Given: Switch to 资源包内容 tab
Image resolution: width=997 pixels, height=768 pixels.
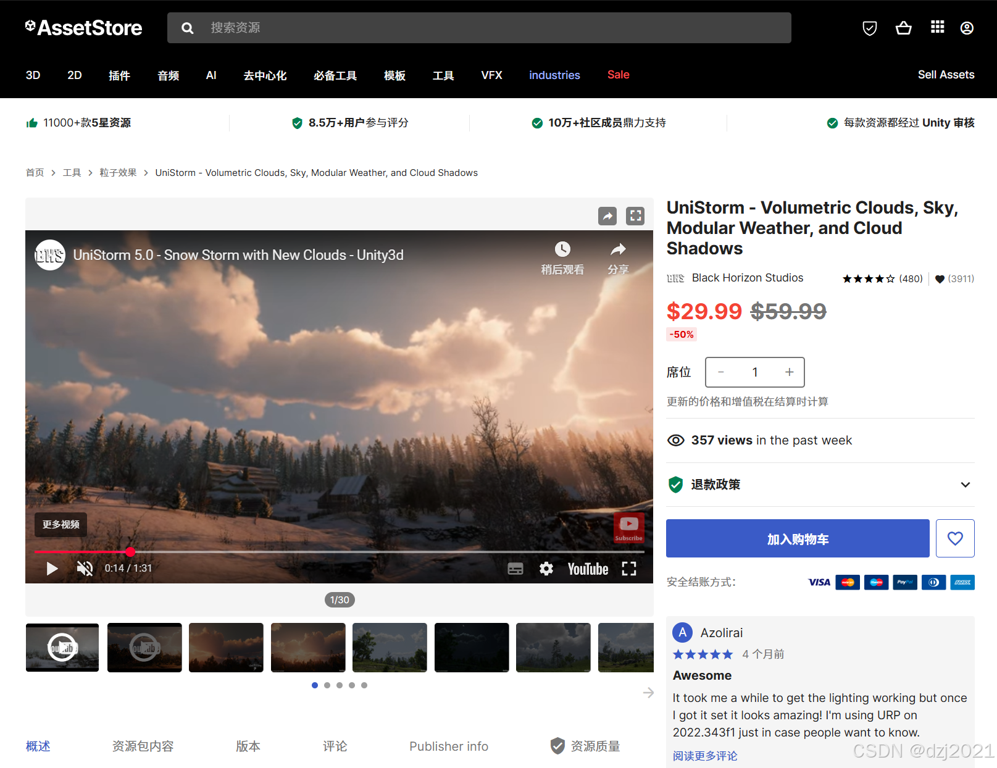Looking at the screenshot, I should [143, 746].
